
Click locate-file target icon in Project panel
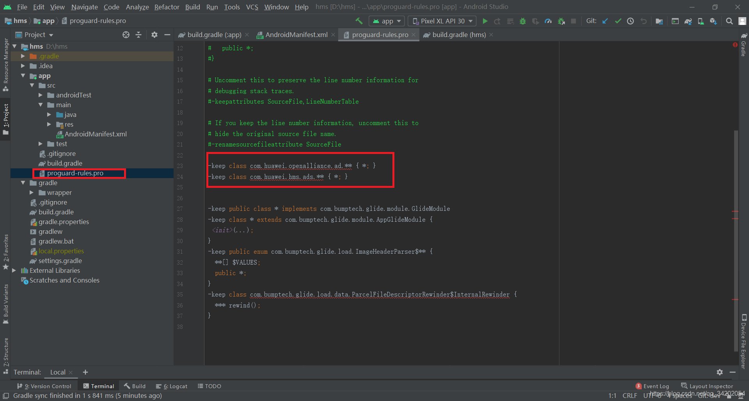(126, 35)
